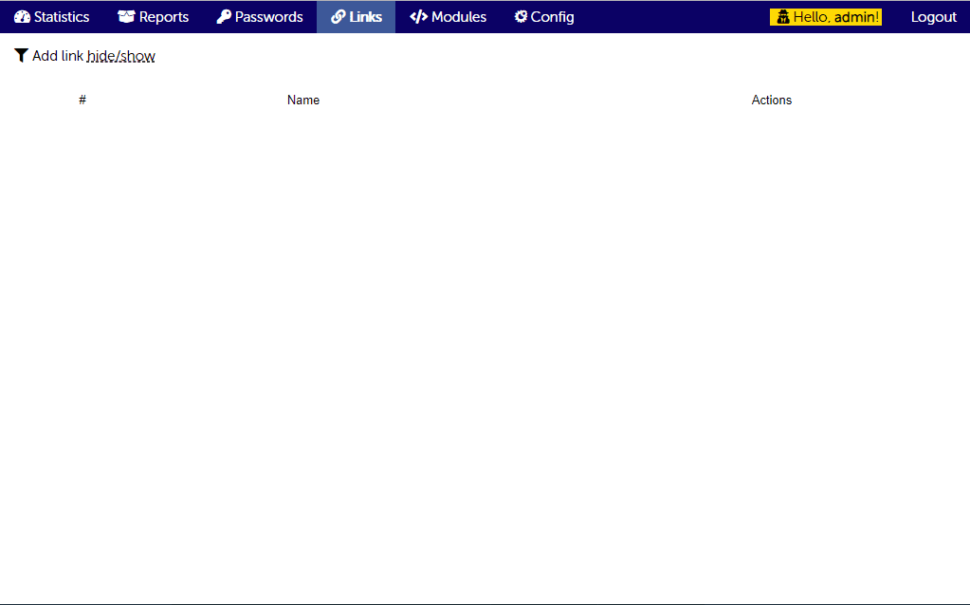The height and width of the screenshot is (605, 970).
Task: Click the Logout option
Action: [933, 16]
